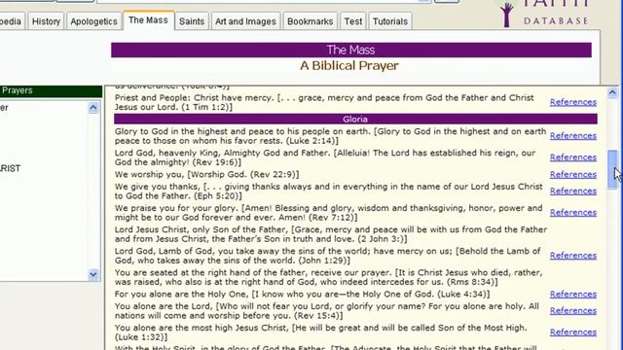
Task: Click the main content scroll-up arrow
Action: 612,93
